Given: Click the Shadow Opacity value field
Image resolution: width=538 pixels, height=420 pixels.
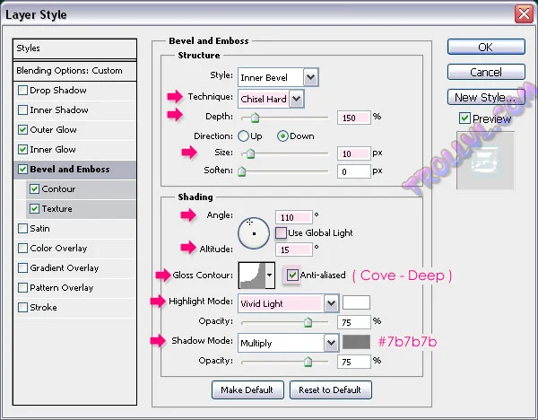Looking at the screenshot, I should tap(353, 362).
